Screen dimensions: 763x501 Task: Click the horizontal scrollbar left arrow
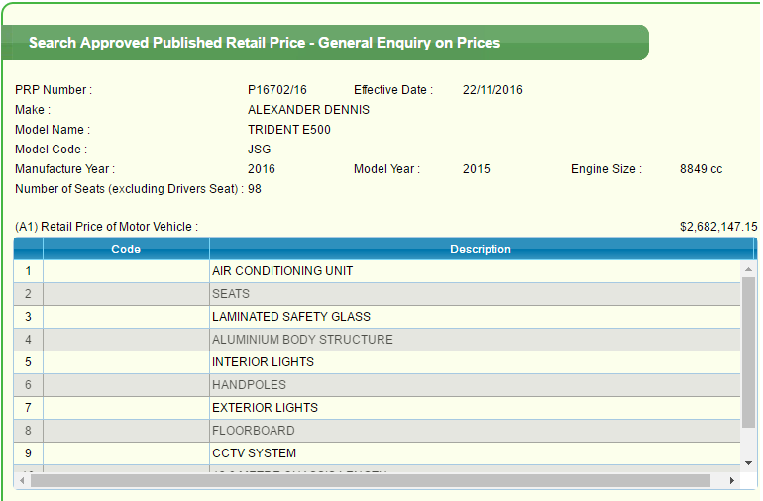click(x=22, y=480)
